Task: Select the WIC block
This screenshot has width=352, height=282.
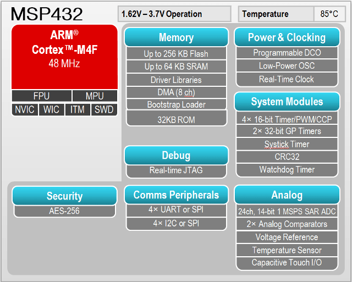Action: (x=51, y=109)
